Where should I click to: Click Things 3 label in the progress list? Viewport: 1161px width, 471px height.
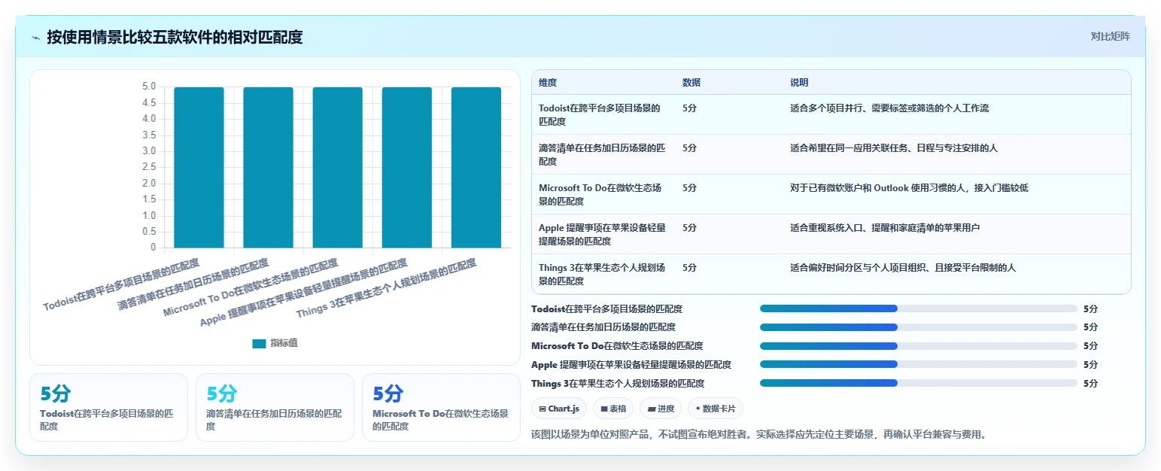pyautogui.click(x=618, y=383)
